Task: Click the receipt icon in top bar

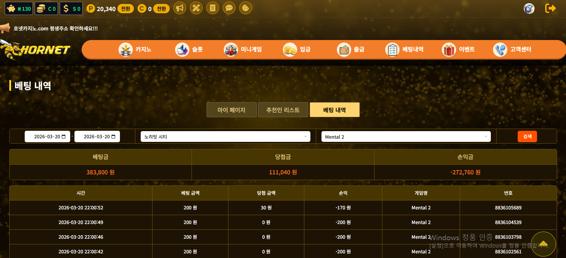Action: (x=213, y=8)
